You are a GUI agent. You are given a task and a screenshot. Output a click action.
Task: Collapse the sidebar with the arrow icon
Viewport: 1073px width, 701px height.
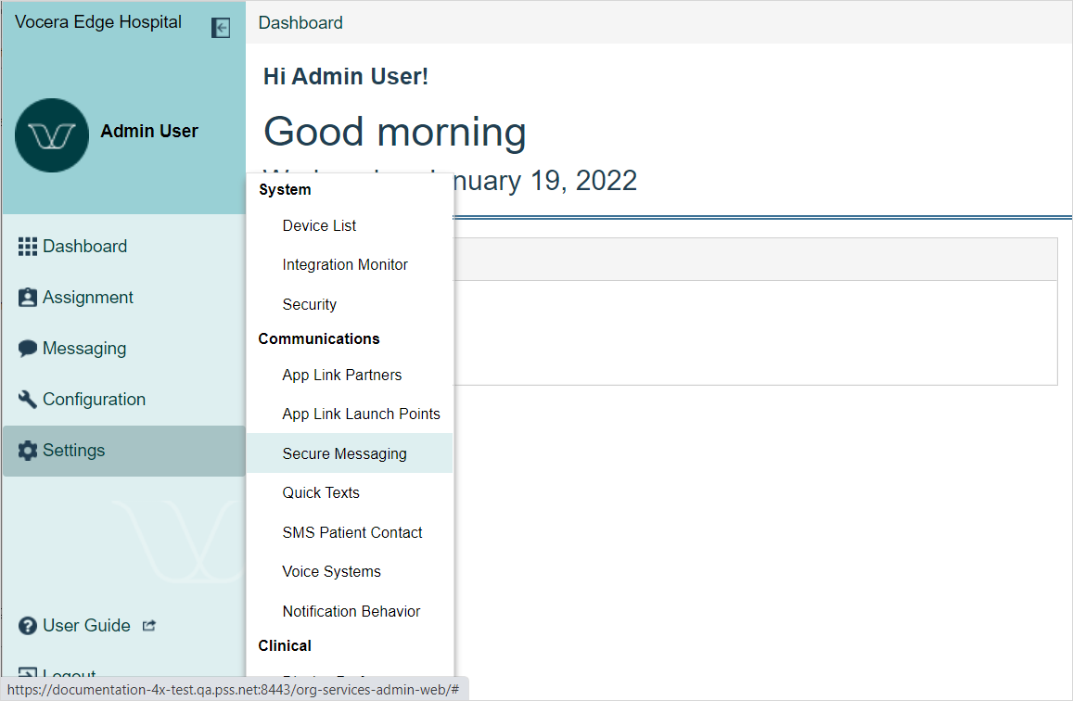point(221,28)
